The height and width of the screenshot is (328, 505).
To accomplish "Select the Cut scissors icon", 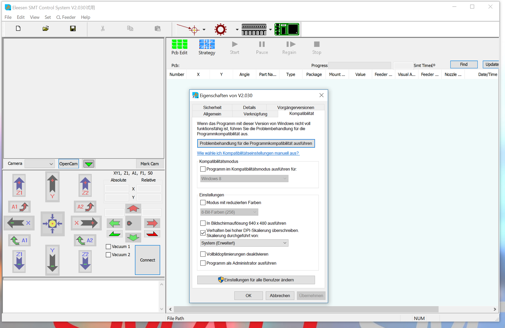I will click(x=103, y=28).
